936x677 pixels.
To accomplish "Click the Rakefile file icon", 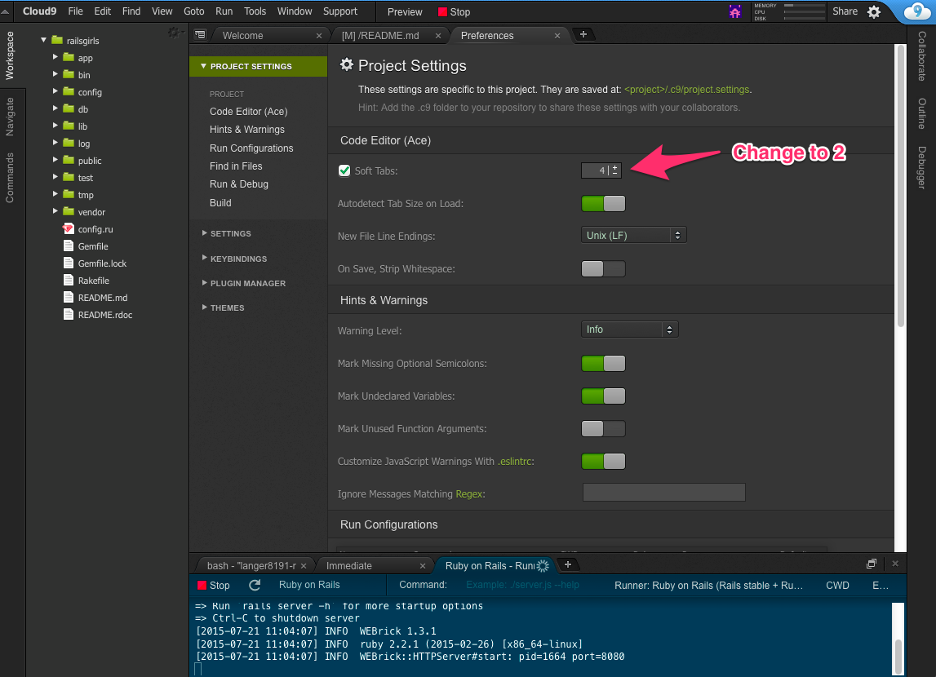I will click(x=69, y=281).
